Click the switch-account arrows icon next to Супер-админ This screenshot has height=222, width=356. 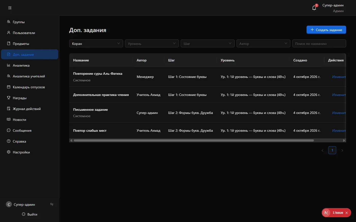point(52,204)
